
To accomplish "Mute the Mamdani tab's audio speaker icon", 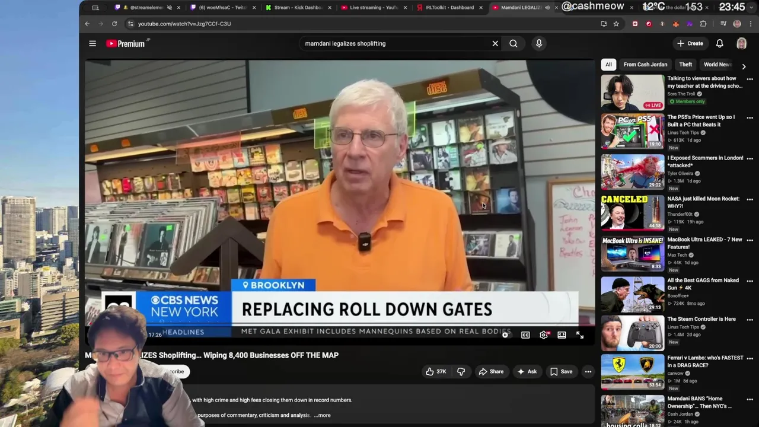I will [x=547, y=8].
